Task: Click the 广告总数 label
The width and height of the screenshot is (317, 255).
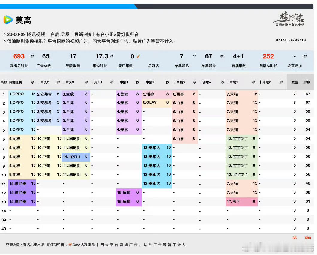Action: [44, 66]
